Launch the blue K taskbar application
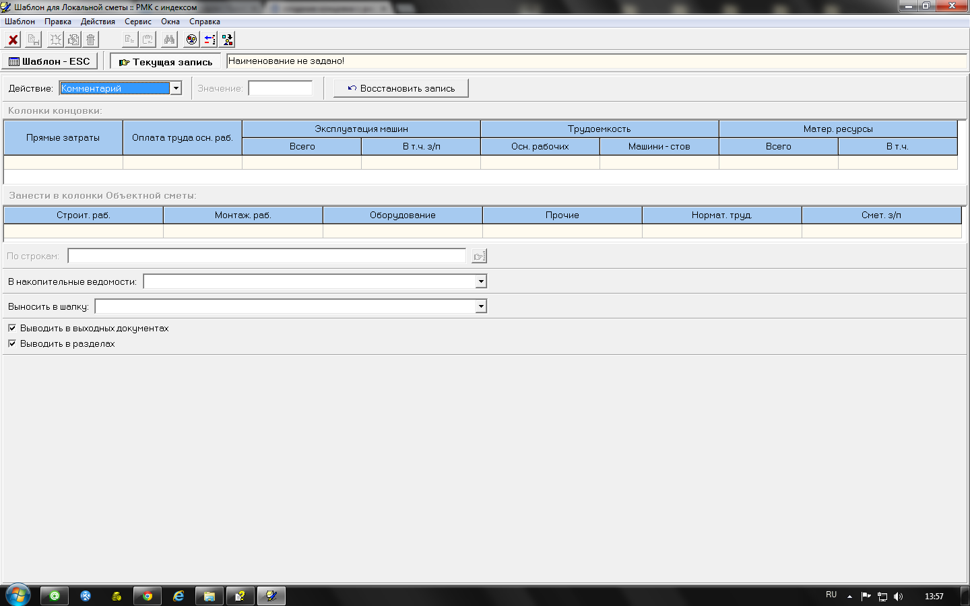The width and height of the screenshot is (970, 606). (x=86, y=596)
